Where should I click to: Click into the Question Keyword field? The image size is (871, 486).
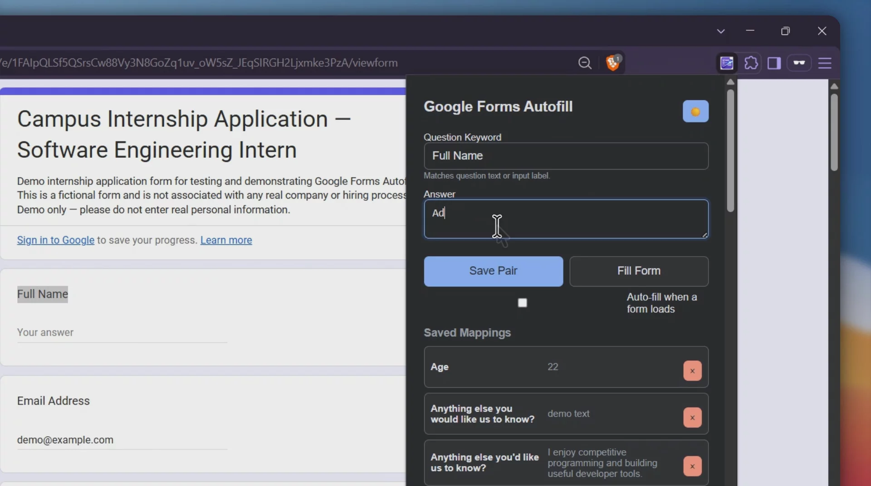(566, 156)
